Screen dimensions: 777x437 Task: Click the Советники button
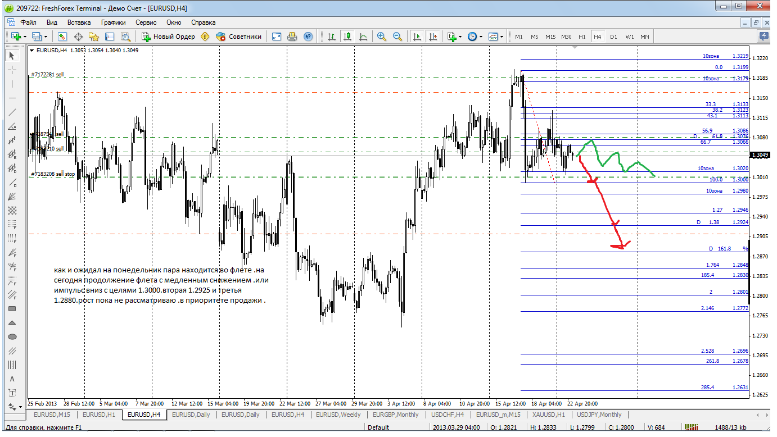click(239, 37)
